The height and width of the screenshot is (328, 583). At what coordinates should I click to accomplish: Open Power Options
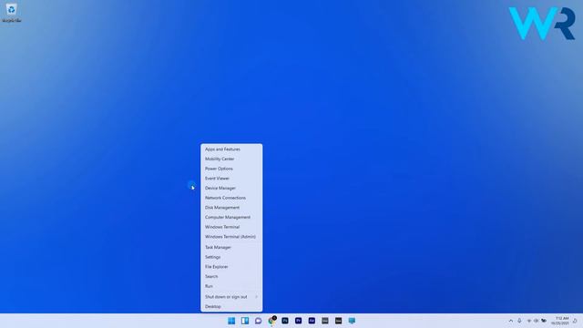pos(231,169)
